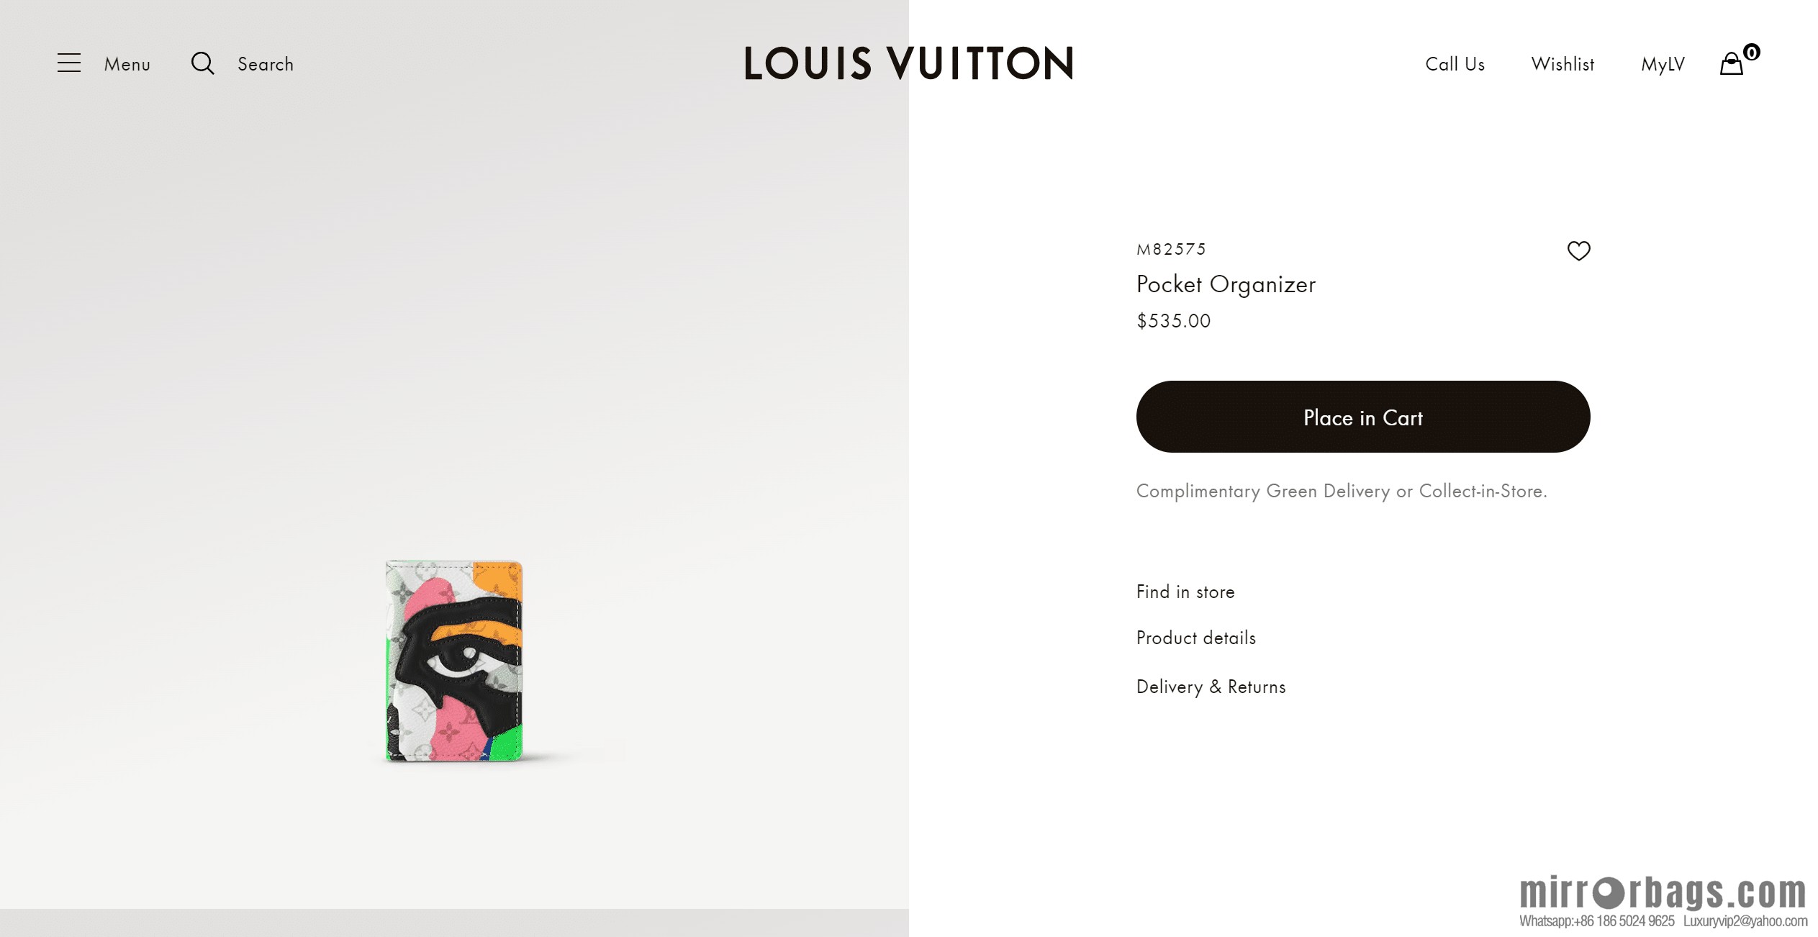The image size is (1818, 937).
Task: Click the $535.00 price text
Action: pyautogui.click(x=1173, y=321)
